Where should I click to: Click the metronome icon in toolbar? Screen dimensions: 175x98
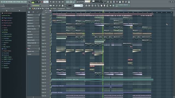click(x=51, y=2)
